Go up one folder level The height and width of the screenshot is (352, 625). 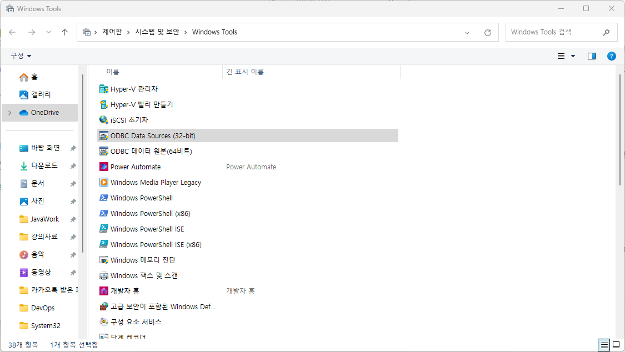click(64, 32)
